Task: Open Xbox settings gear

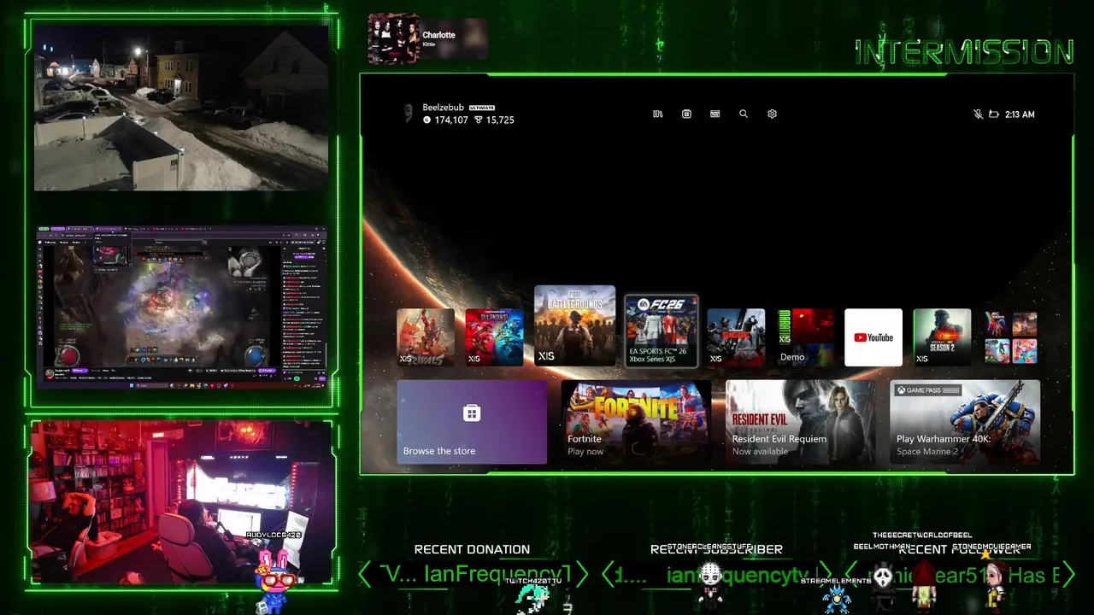Action: click(772, 114)
